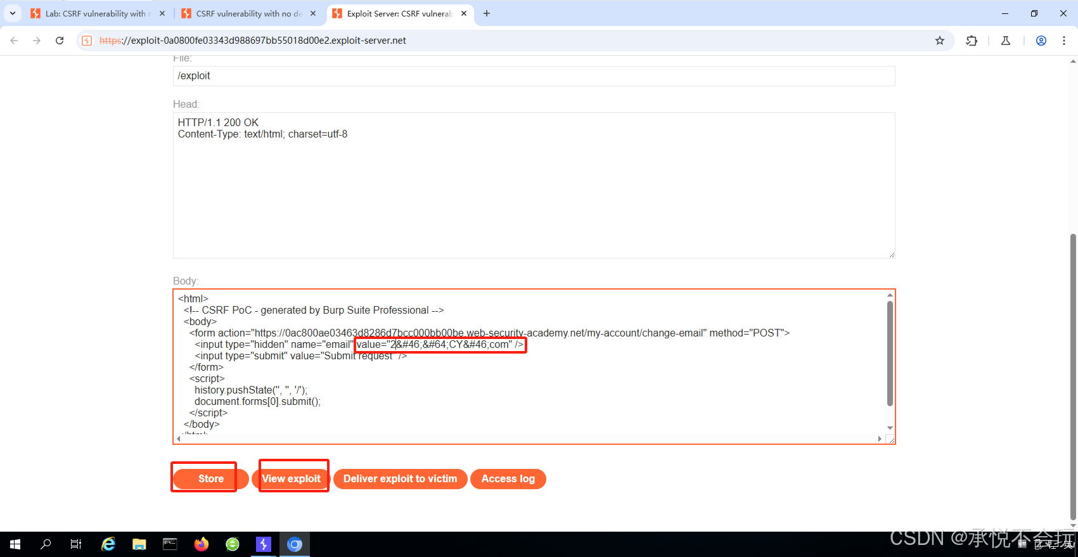Click the Store button

click(210, 479)
